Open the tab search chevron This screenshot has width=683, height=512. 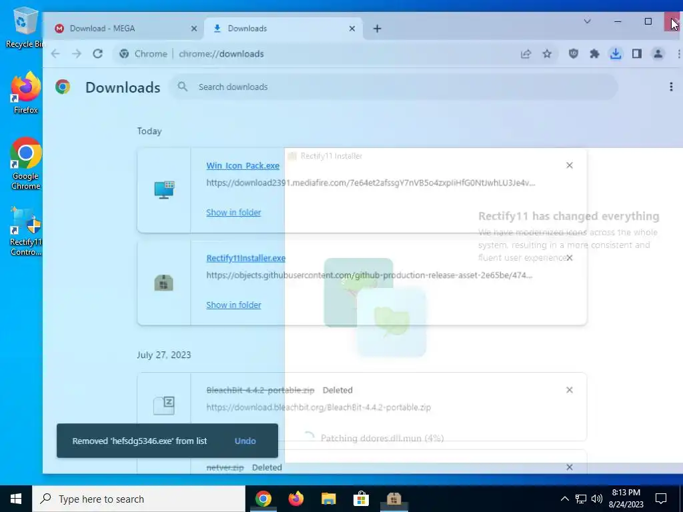[587, 21]
